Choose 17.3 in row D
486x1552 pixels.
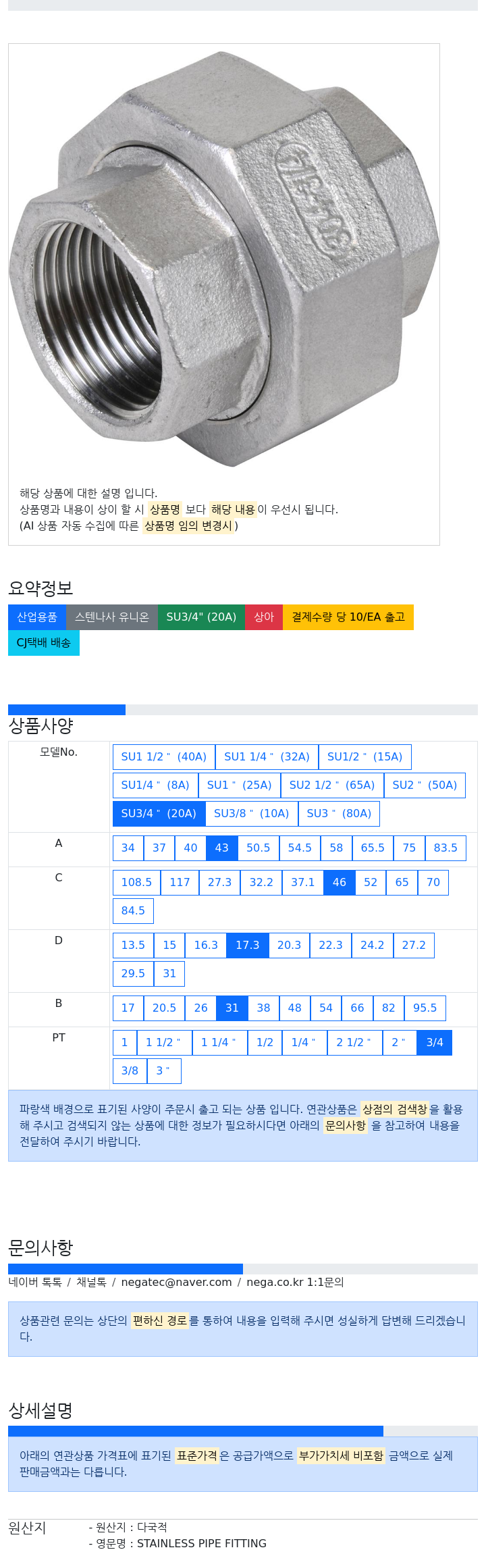point(248,946)
